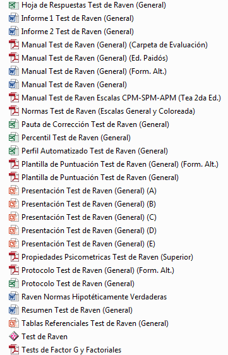The image size is (228, 355).
Task: Click the Excel icon for Percentil Test de Raven
Action: tap(14, 138)
